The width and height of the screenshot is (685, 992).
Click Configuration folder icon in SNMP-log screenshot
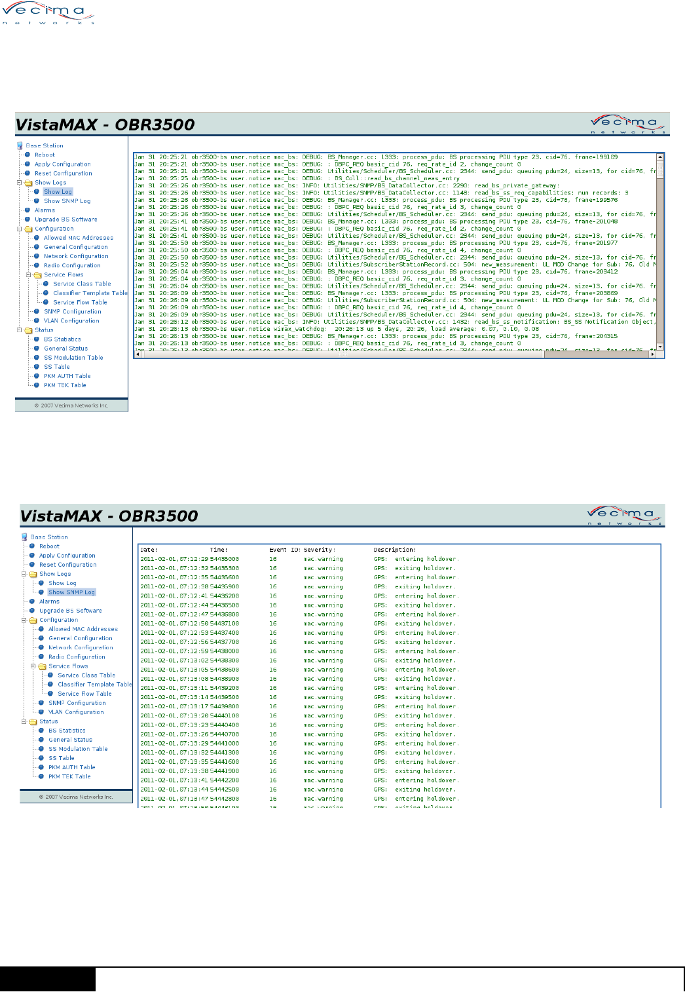pos(33,620)
